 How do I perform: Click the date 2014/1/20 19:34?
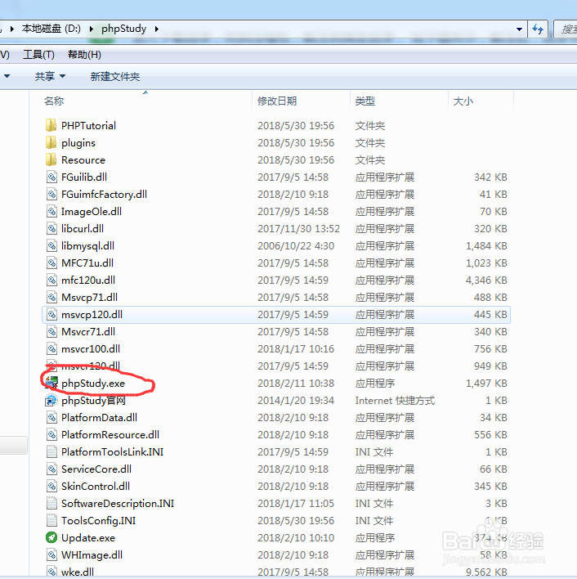click(x=296, y=400)
